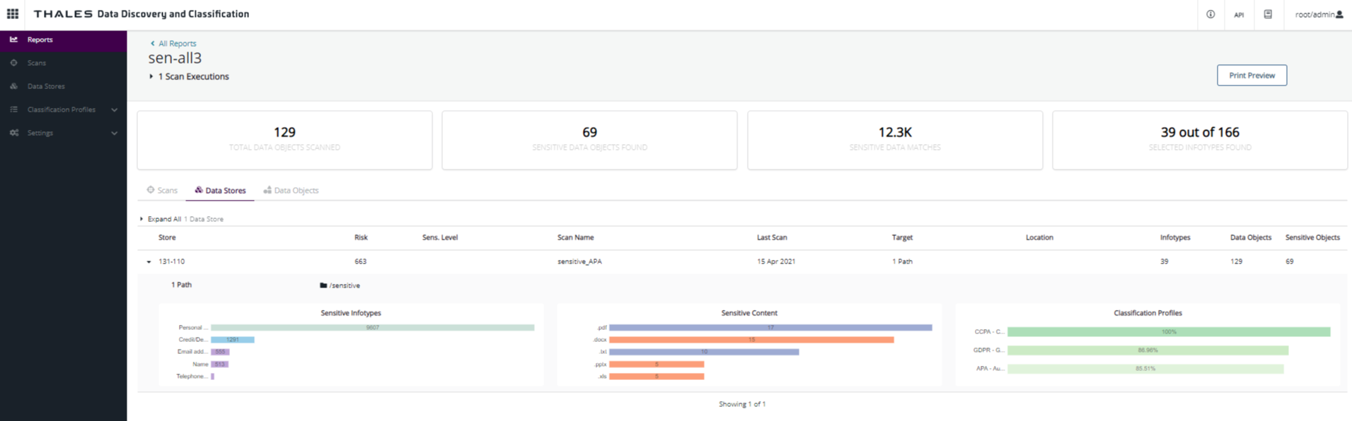The height and width of the screenshot is (421, 1352).
Task: Open the API link icon
Action: 1239,15
